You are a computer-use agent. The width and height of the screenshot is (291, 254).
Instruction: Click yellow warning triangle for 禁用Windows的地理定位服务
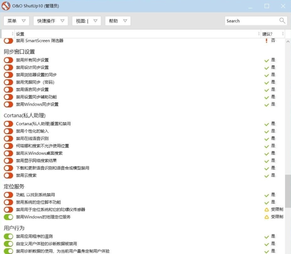pyautogui.click(x=267, y=217)
